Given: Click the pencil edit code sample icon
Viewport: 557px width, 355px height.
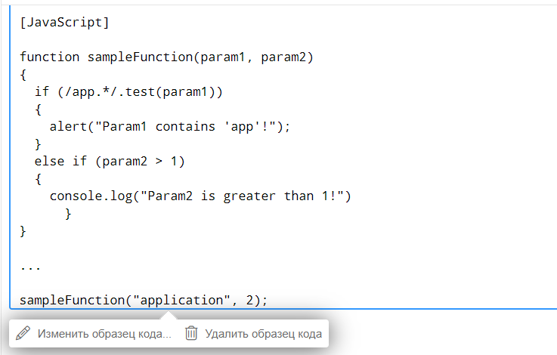Looking at the screenshot, I should tap(23, 333).
